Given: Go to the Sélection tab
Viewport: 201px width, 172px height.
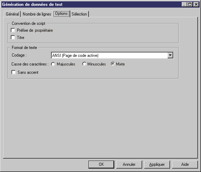Looking at the screenshot, I should click(x=80, y=14).
